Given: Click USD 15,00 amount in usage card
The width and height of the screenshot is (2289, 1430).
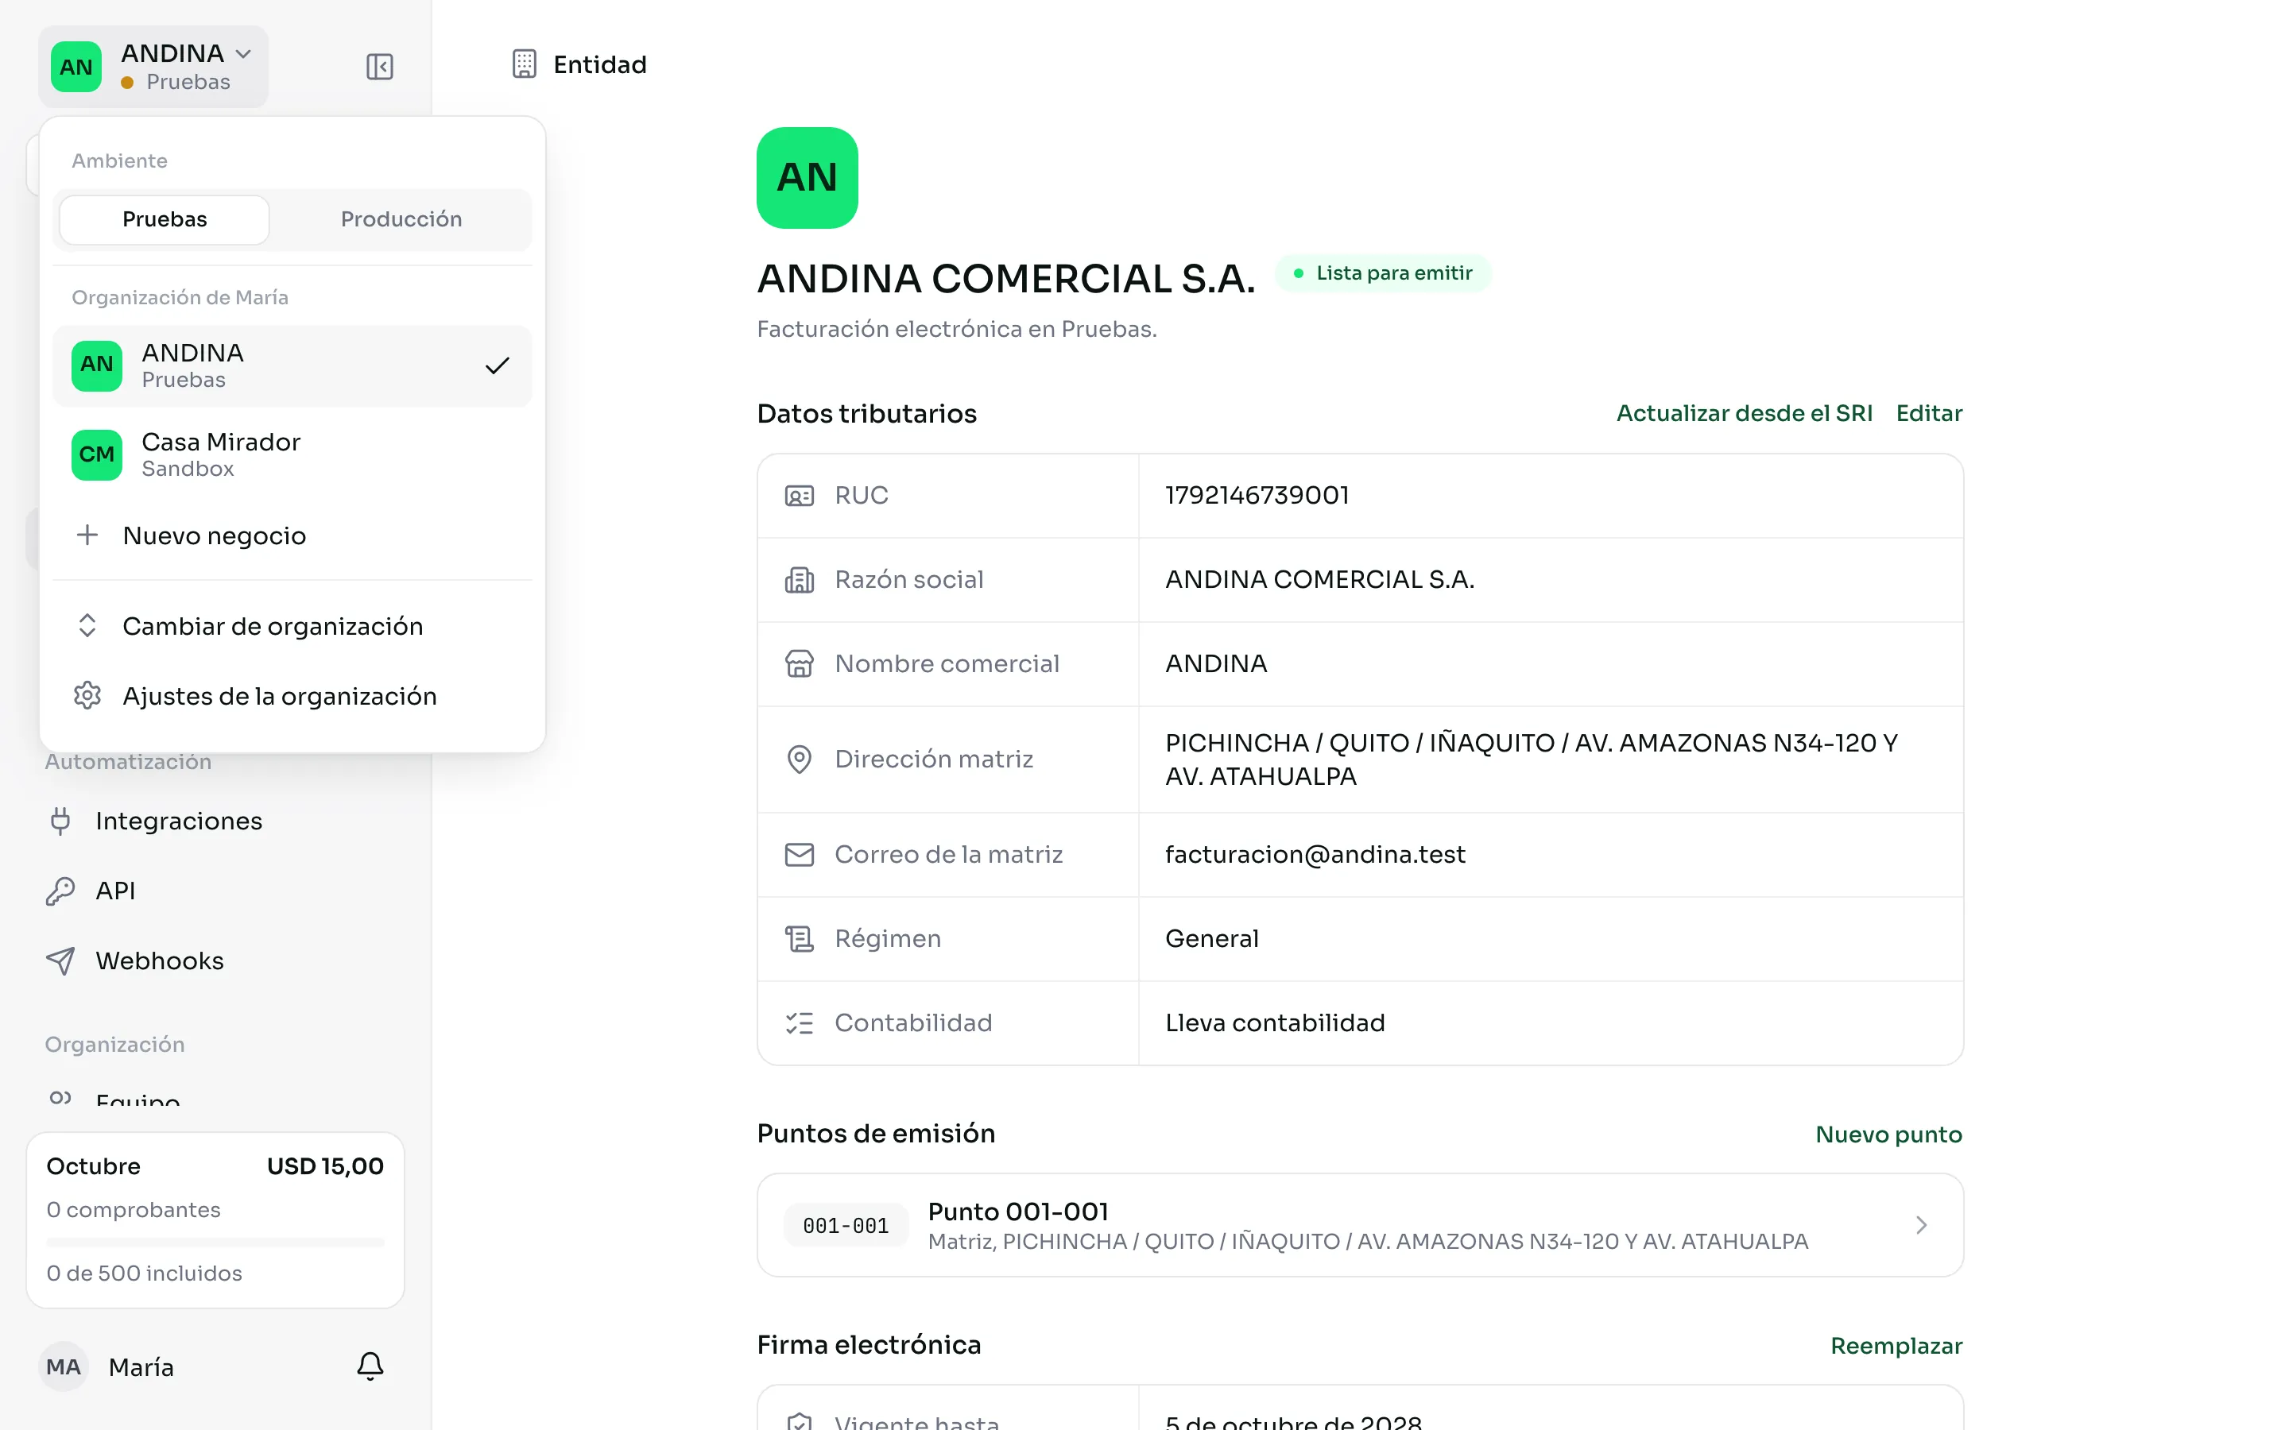Looking at the screenshot, I should [325, 1166].
